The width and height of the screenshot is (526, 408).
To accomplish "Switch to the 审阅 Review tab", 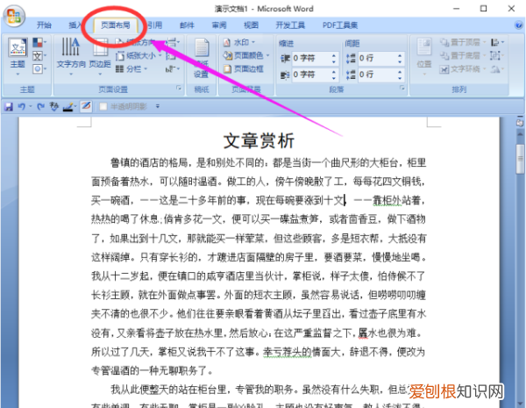I will tap(219, 25).
